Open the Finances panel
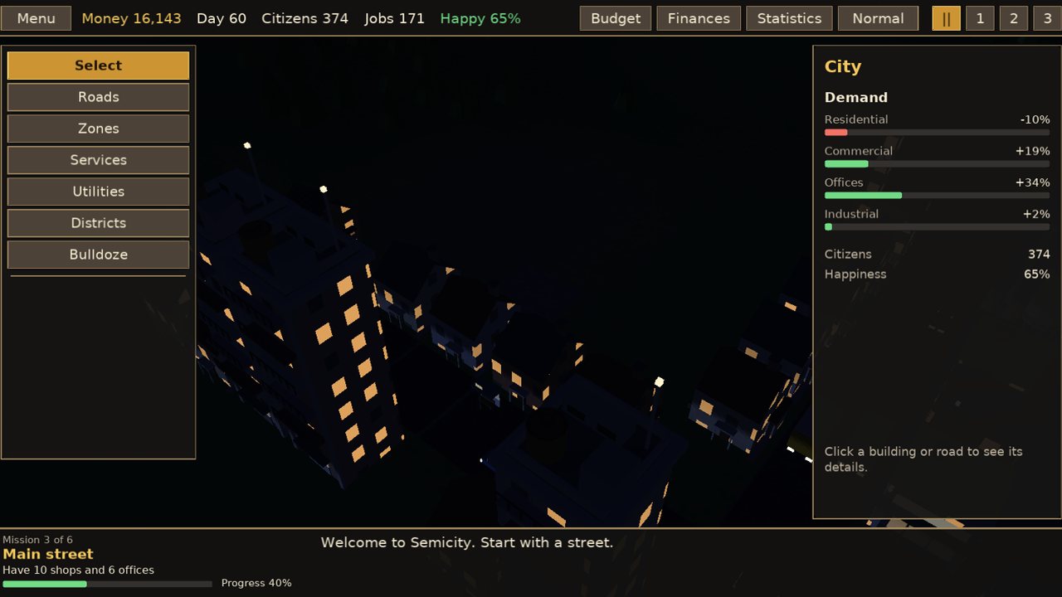 click(699, 18)
